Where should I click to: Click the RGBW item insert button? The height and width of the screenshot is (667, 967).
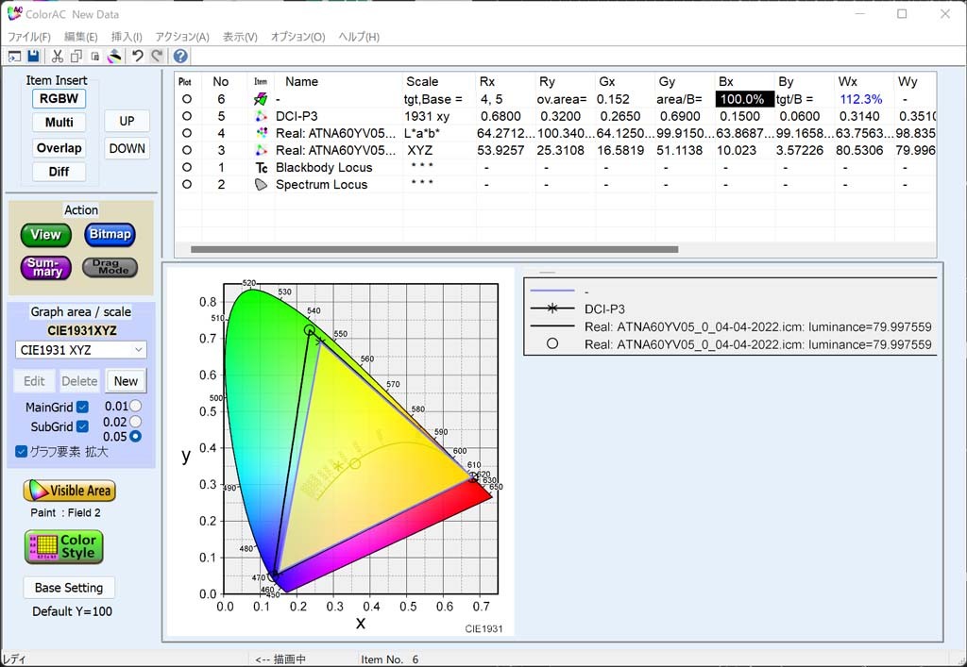(x=59, y=98)
